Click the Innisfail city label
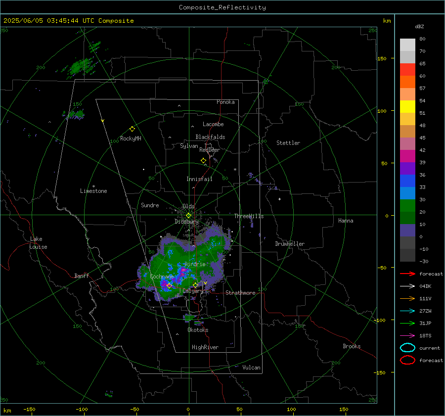The height and width of the screenshot is (416, 445). [199, 179]
